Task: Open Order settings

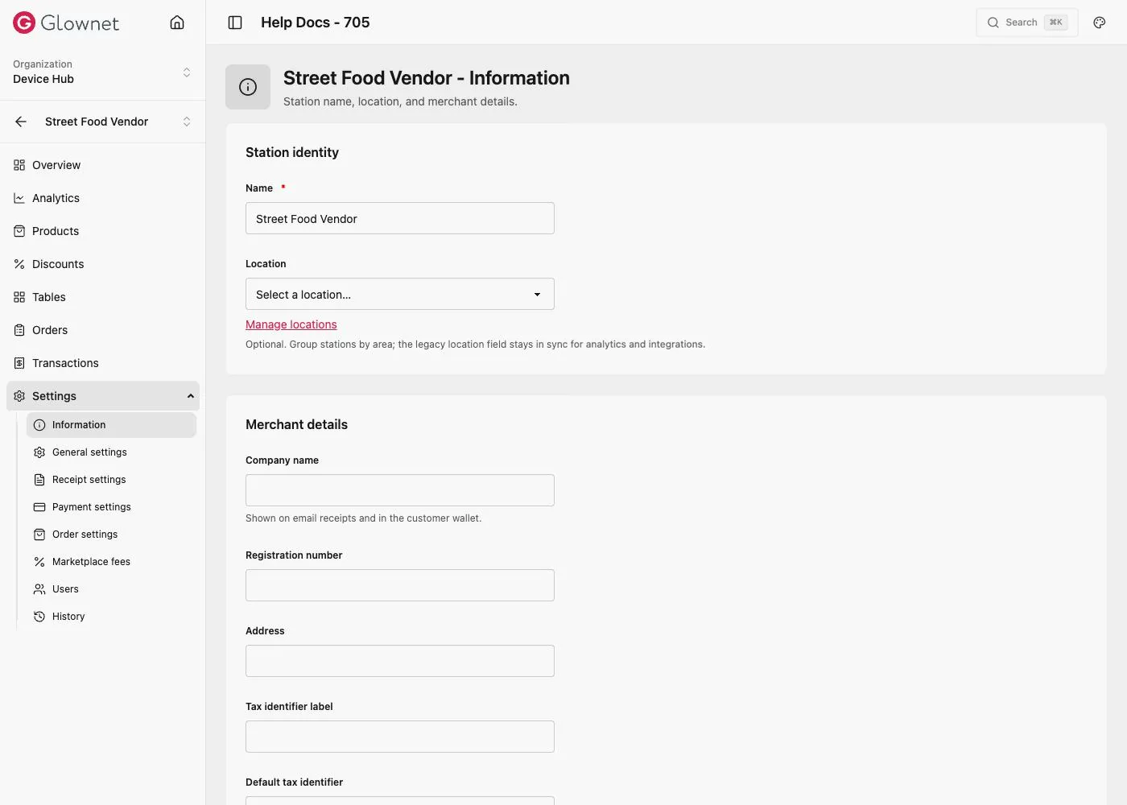Action: point(111,535)
